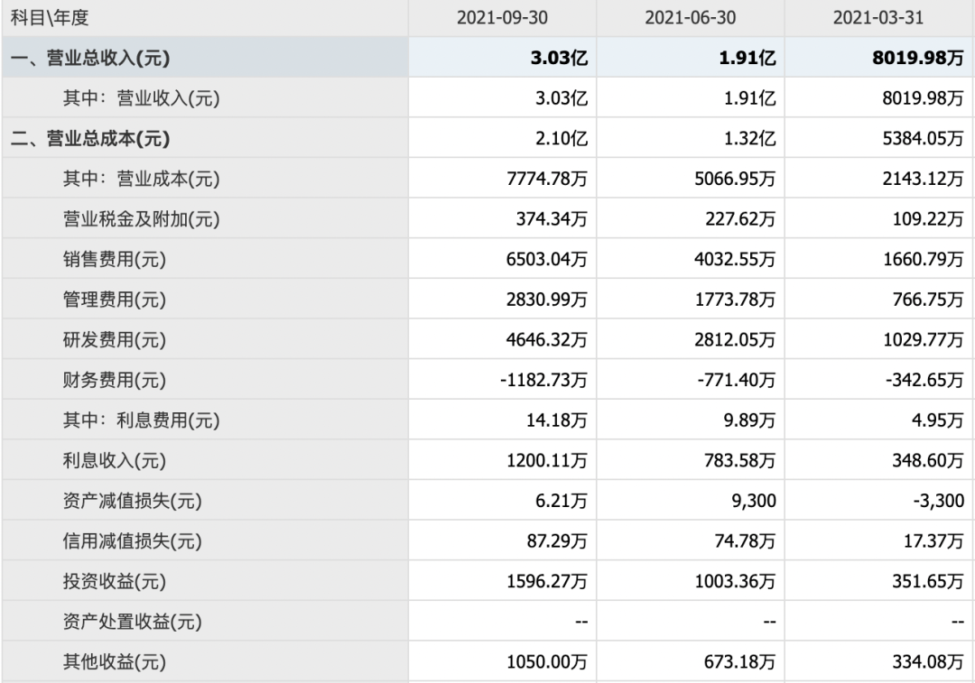Click the 766.75万 management expense value
The image size is (975, 683).
[928, 300]
